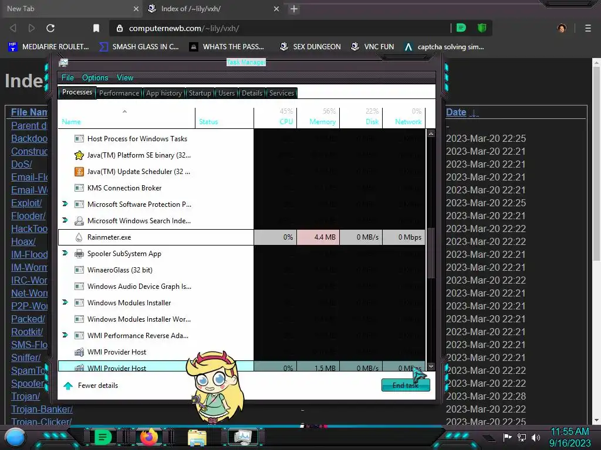The width and height of the screenshot is (601, 450).
Task: Click the browser address bar
Action: pyautogui.click(x=280, y=28)
